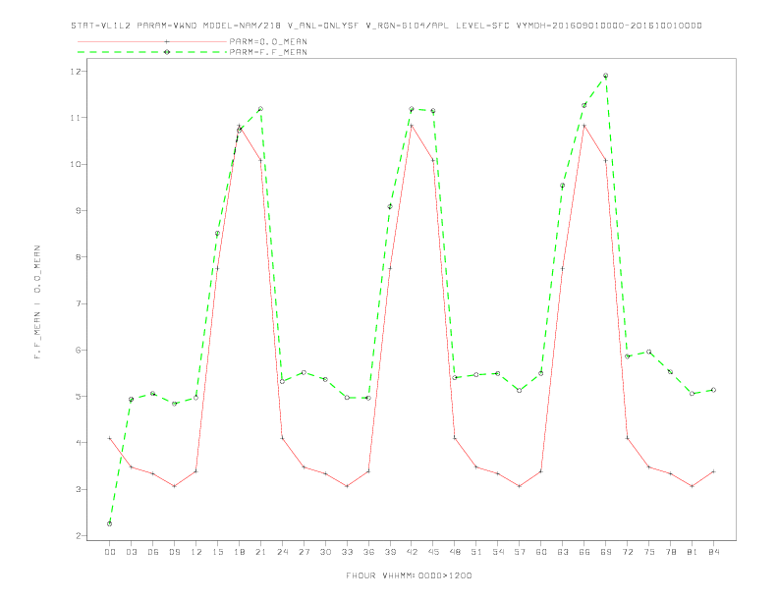Click red O_MEAN plus marker at hour 00
The height and width of the screenshot is (601, 778).
(x=109, y=438)
